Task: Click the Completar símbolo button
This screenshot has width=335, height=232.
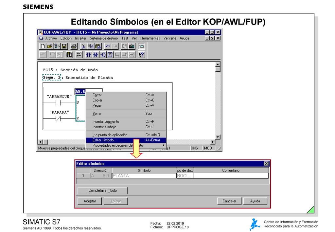Action: coord(102,190)
